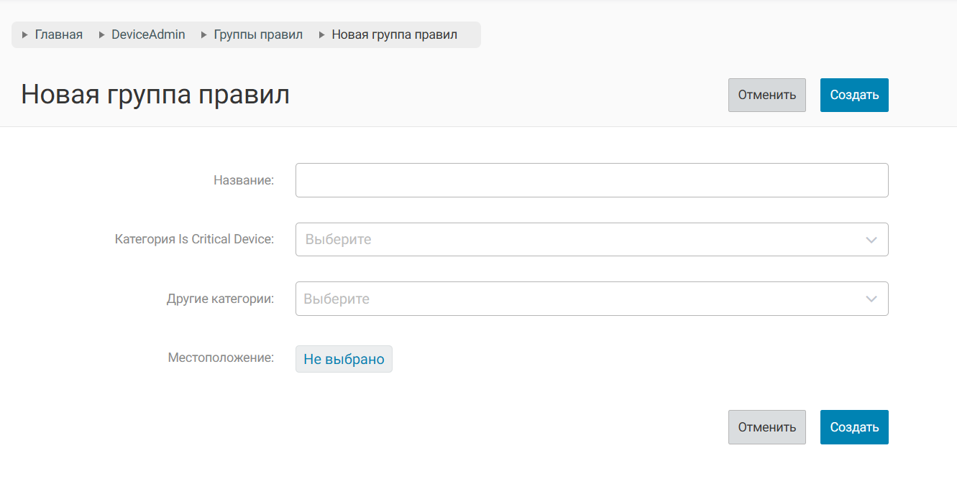Click Отменить button below the form
The image size is (957, 504).
766,427
